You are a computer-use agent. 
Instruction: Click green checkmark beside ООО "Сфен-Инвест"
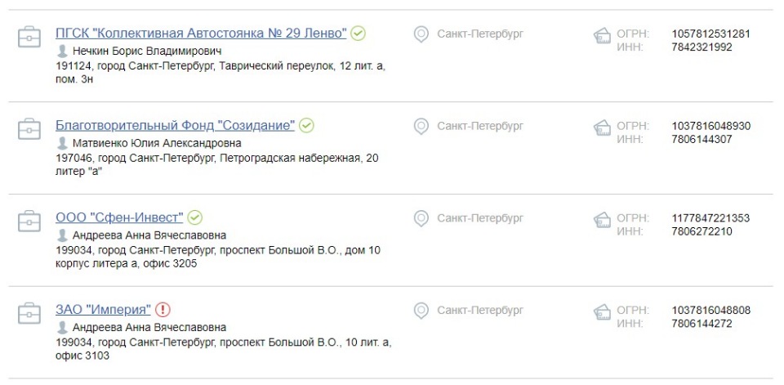coord(195,217)
